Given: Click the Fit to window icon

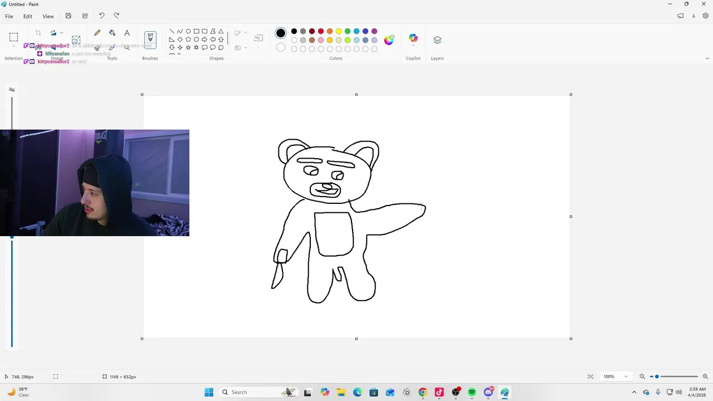Looking at the screenshot, I should [590, 376].
